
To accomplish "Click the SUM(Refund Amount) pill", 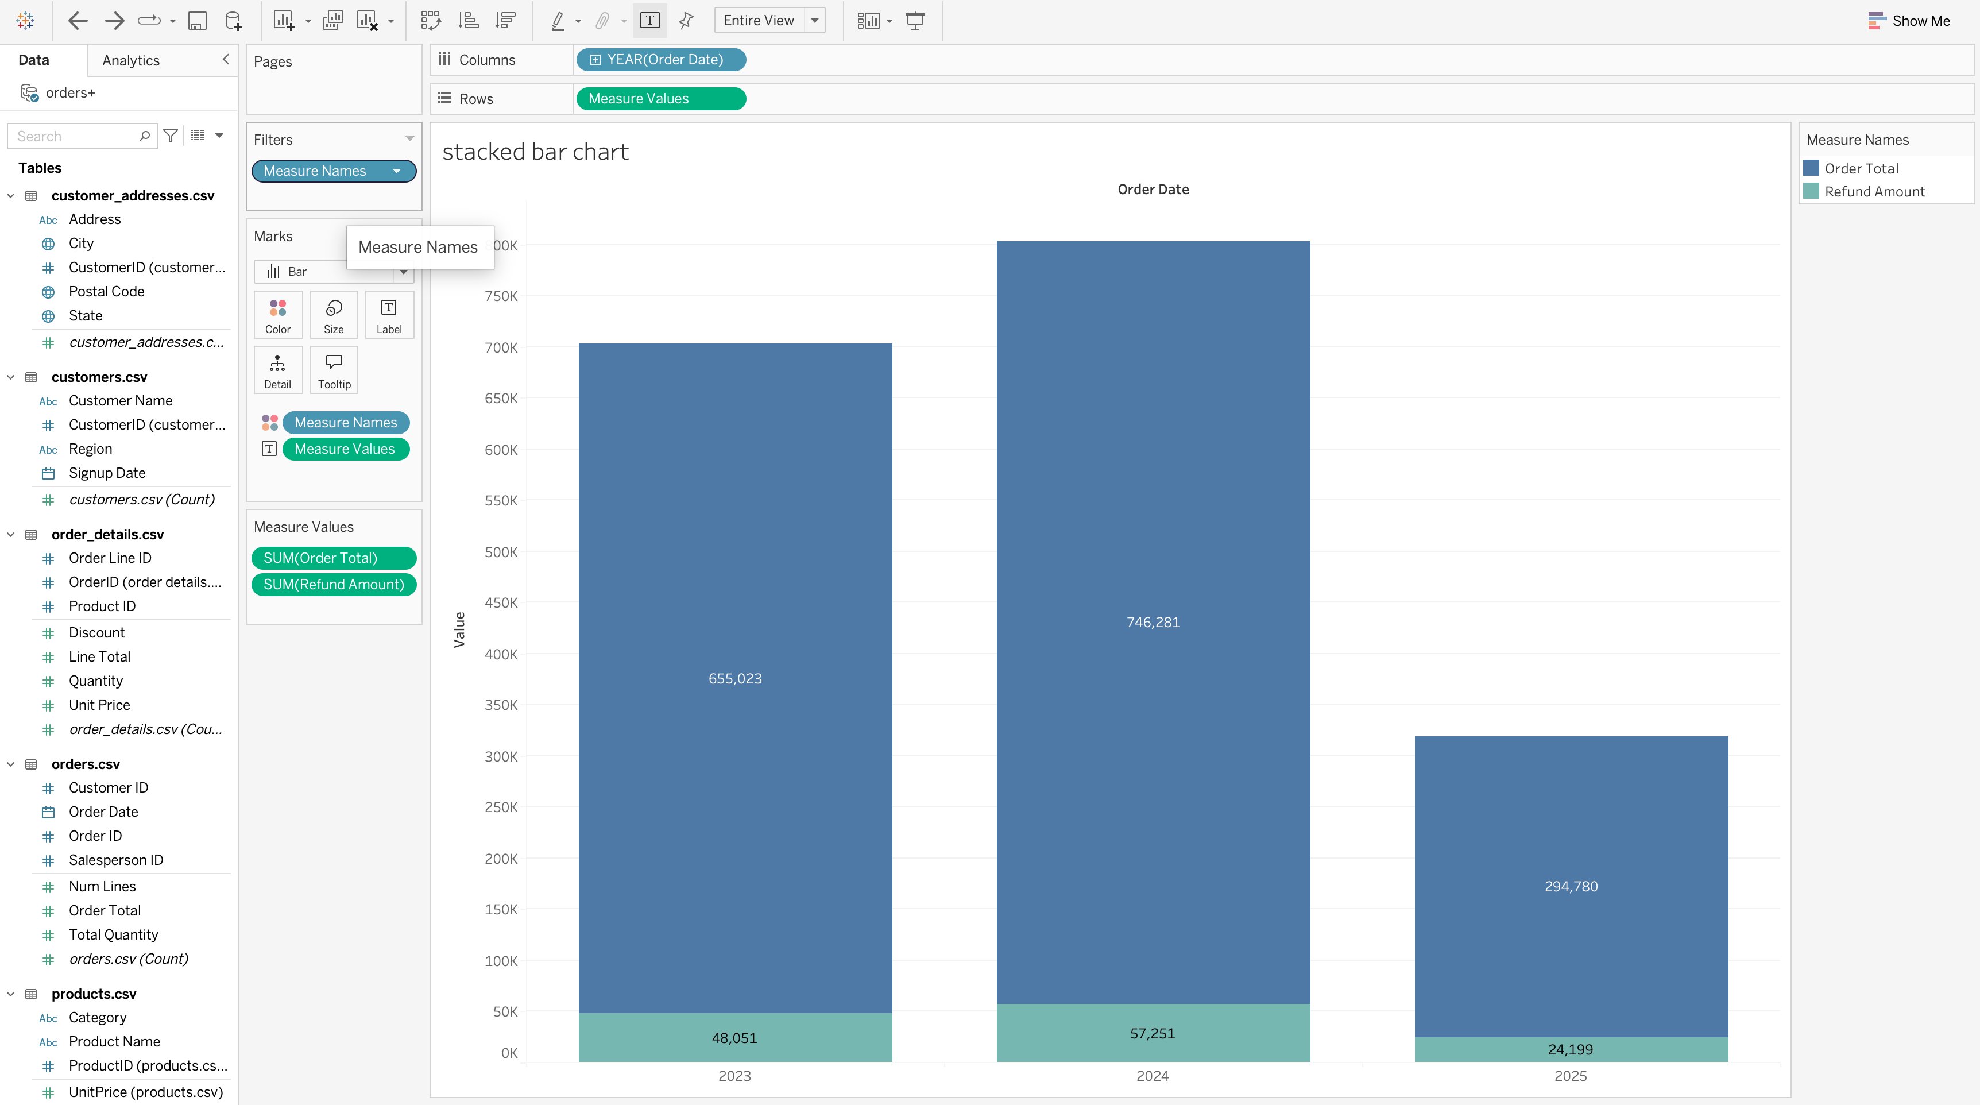I will [x=334, y=585].
